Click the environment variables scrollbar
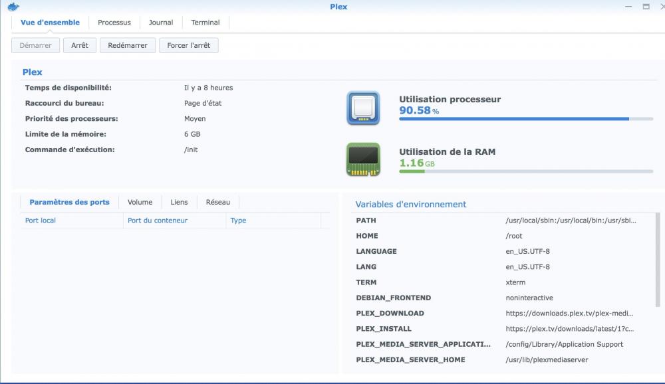Screen dimensions: 665x384 pyautogui.click(x=658, y=259)
